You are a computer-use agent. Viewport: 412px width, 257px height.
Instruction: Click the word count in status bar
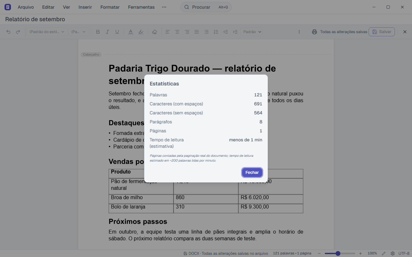click(292, 253)
